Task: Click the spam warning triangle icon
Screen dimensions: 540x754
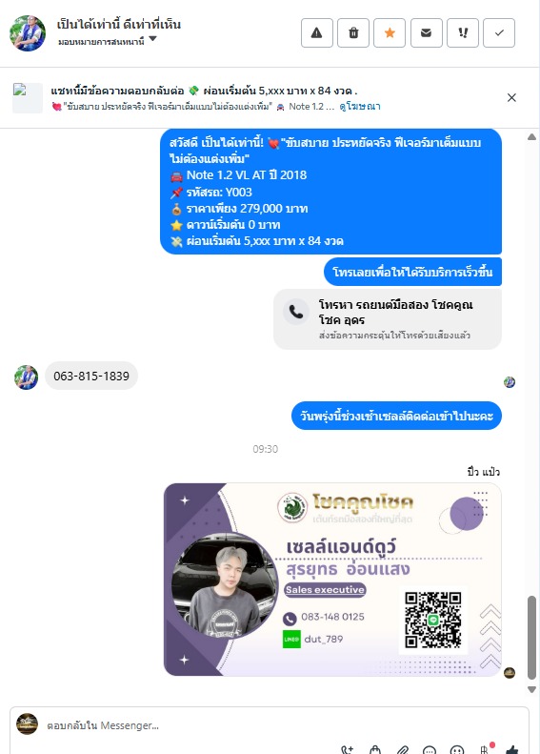Action: click(316, 32)
